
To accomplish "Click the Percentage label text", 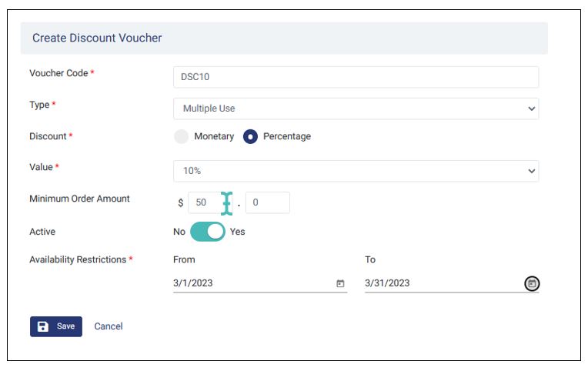I will tap(287, 136).
